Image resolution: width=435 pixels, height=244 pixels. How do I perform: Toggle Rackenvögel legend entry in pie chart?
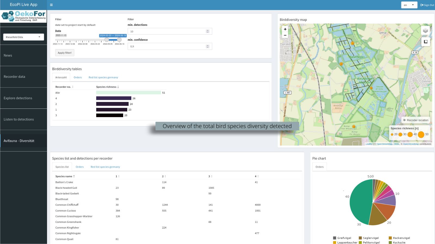pos(399,238)
